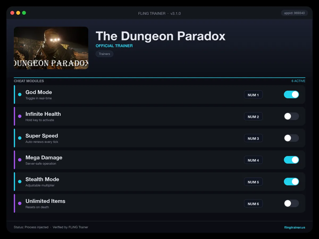Close the window with the red button

point(12,13)
